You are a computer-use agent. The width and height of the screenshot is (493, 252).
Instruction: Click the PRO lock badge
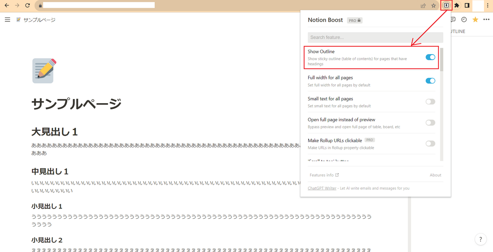[355, 20]
